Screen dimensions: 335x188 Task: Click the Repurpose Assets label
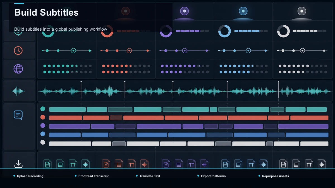[x=276, y=176]
